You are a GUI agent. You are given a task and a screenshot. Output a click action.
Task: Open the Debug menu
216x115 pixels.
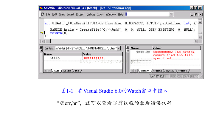pyautogui.click(x=91, y=15)
